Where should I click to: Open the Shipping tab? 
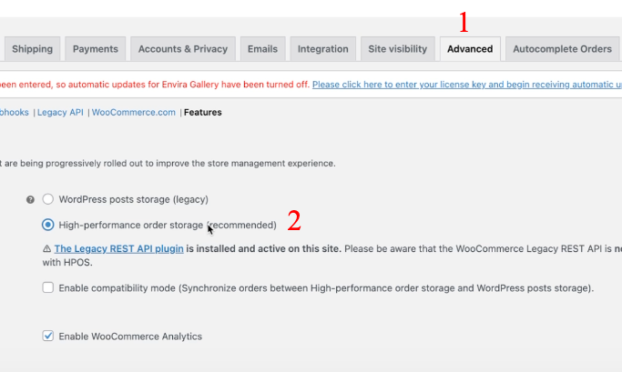[x=32, y=49]
